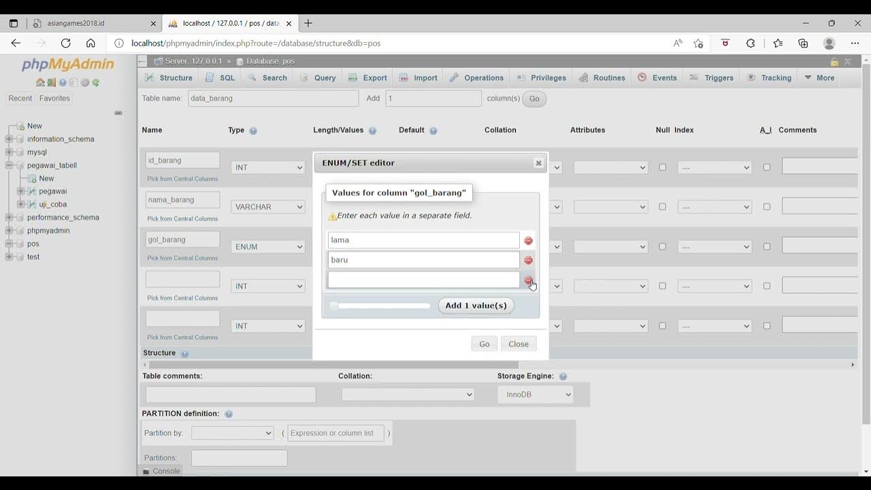Image resolution: width=871 pixels, height=490 pixels.
Task: Switch to the Export tab
Action: coord(367,78)
